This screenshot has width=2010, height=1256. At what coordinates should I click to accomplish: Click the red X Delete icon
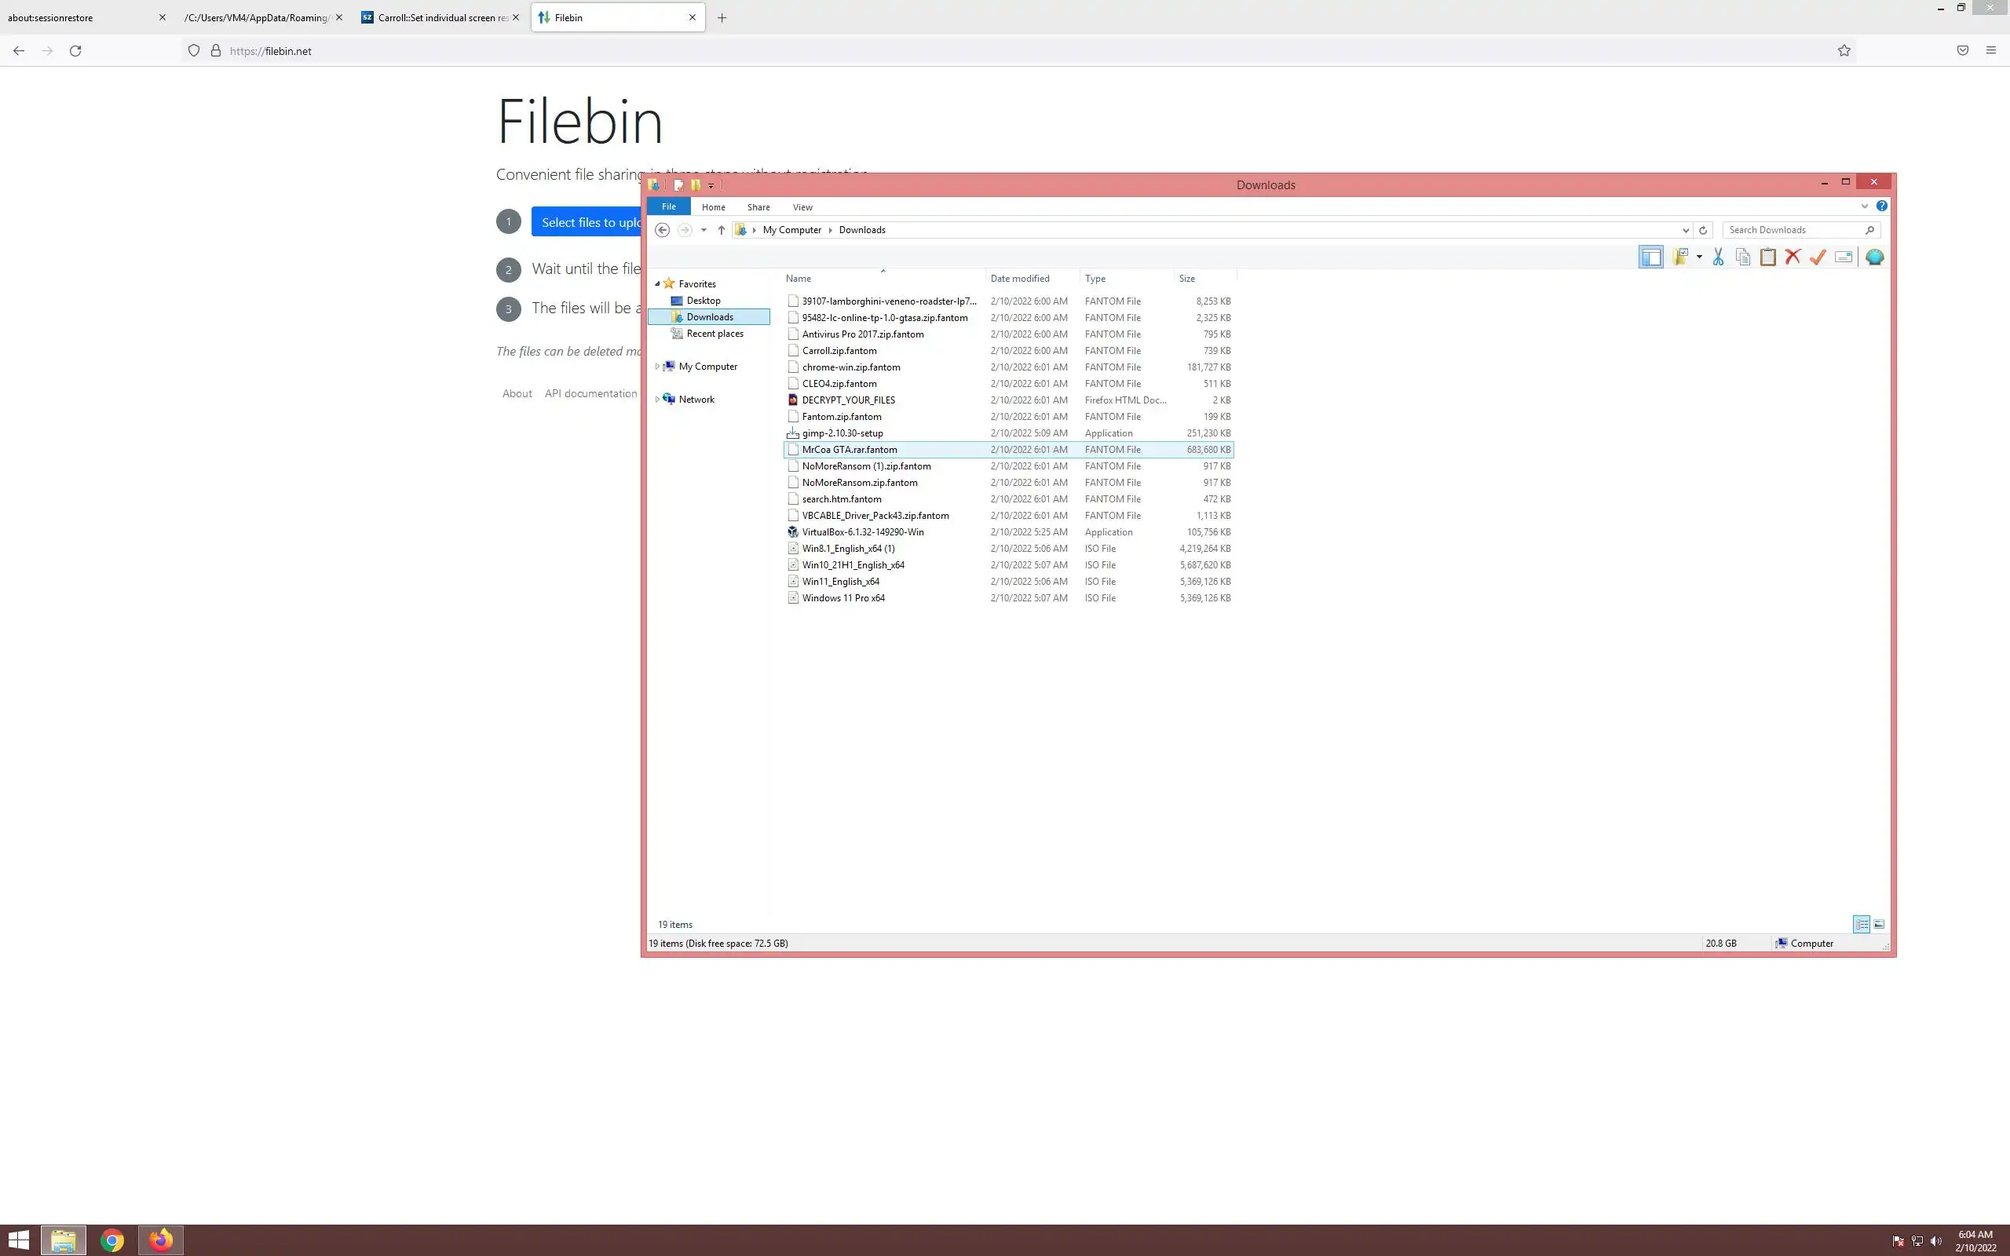click(1793, 257)
